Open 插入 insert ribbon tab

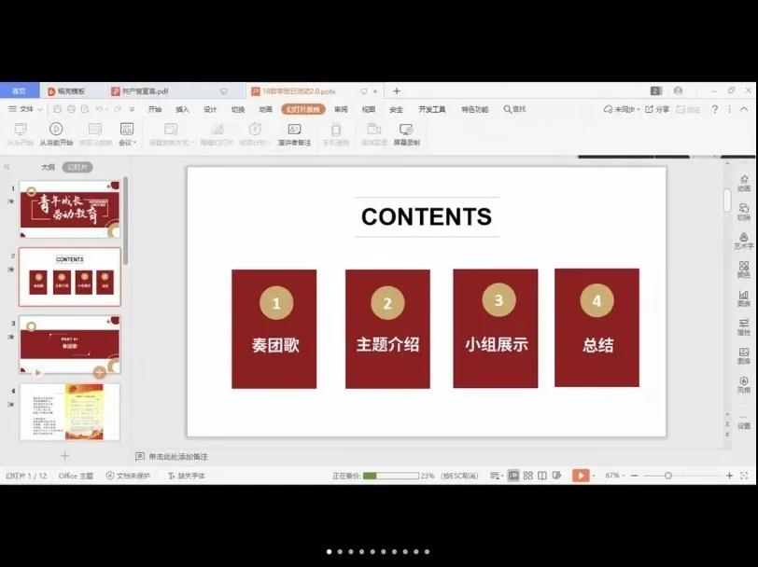point(182,109)
